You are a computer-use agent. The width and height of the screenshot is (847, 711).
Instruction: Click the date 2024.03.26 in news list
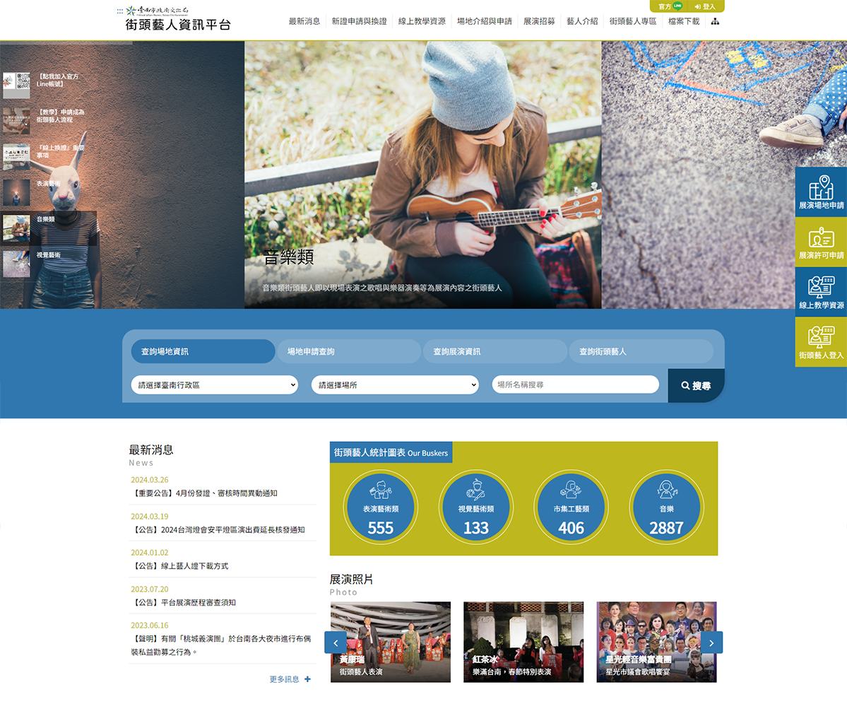(x=150, y=480)
